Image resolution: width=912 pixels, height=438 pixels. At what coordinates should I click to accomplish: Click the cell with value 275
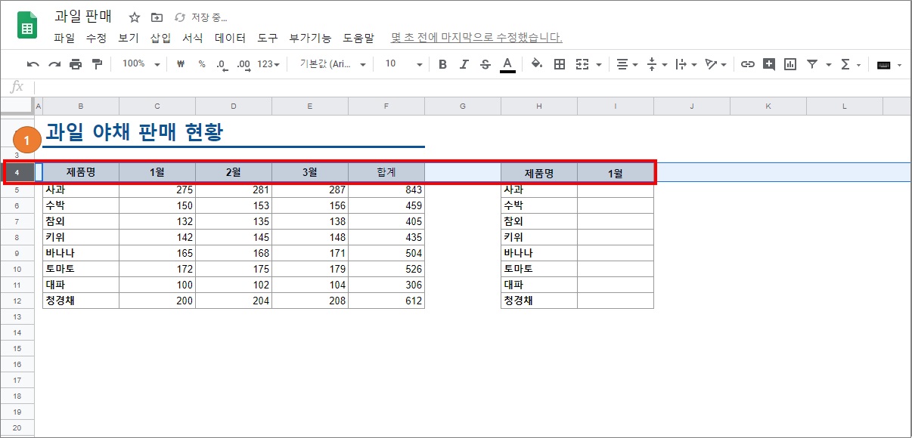[157, 190]
